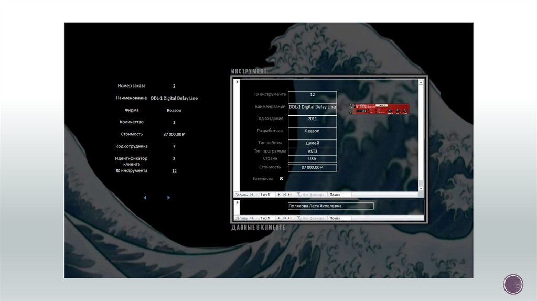Image resolution: width=537 pixels, height=301 pixels.
Task: Jump to last record in client subform
Action: pyautogui.click(x=284, y=218)
